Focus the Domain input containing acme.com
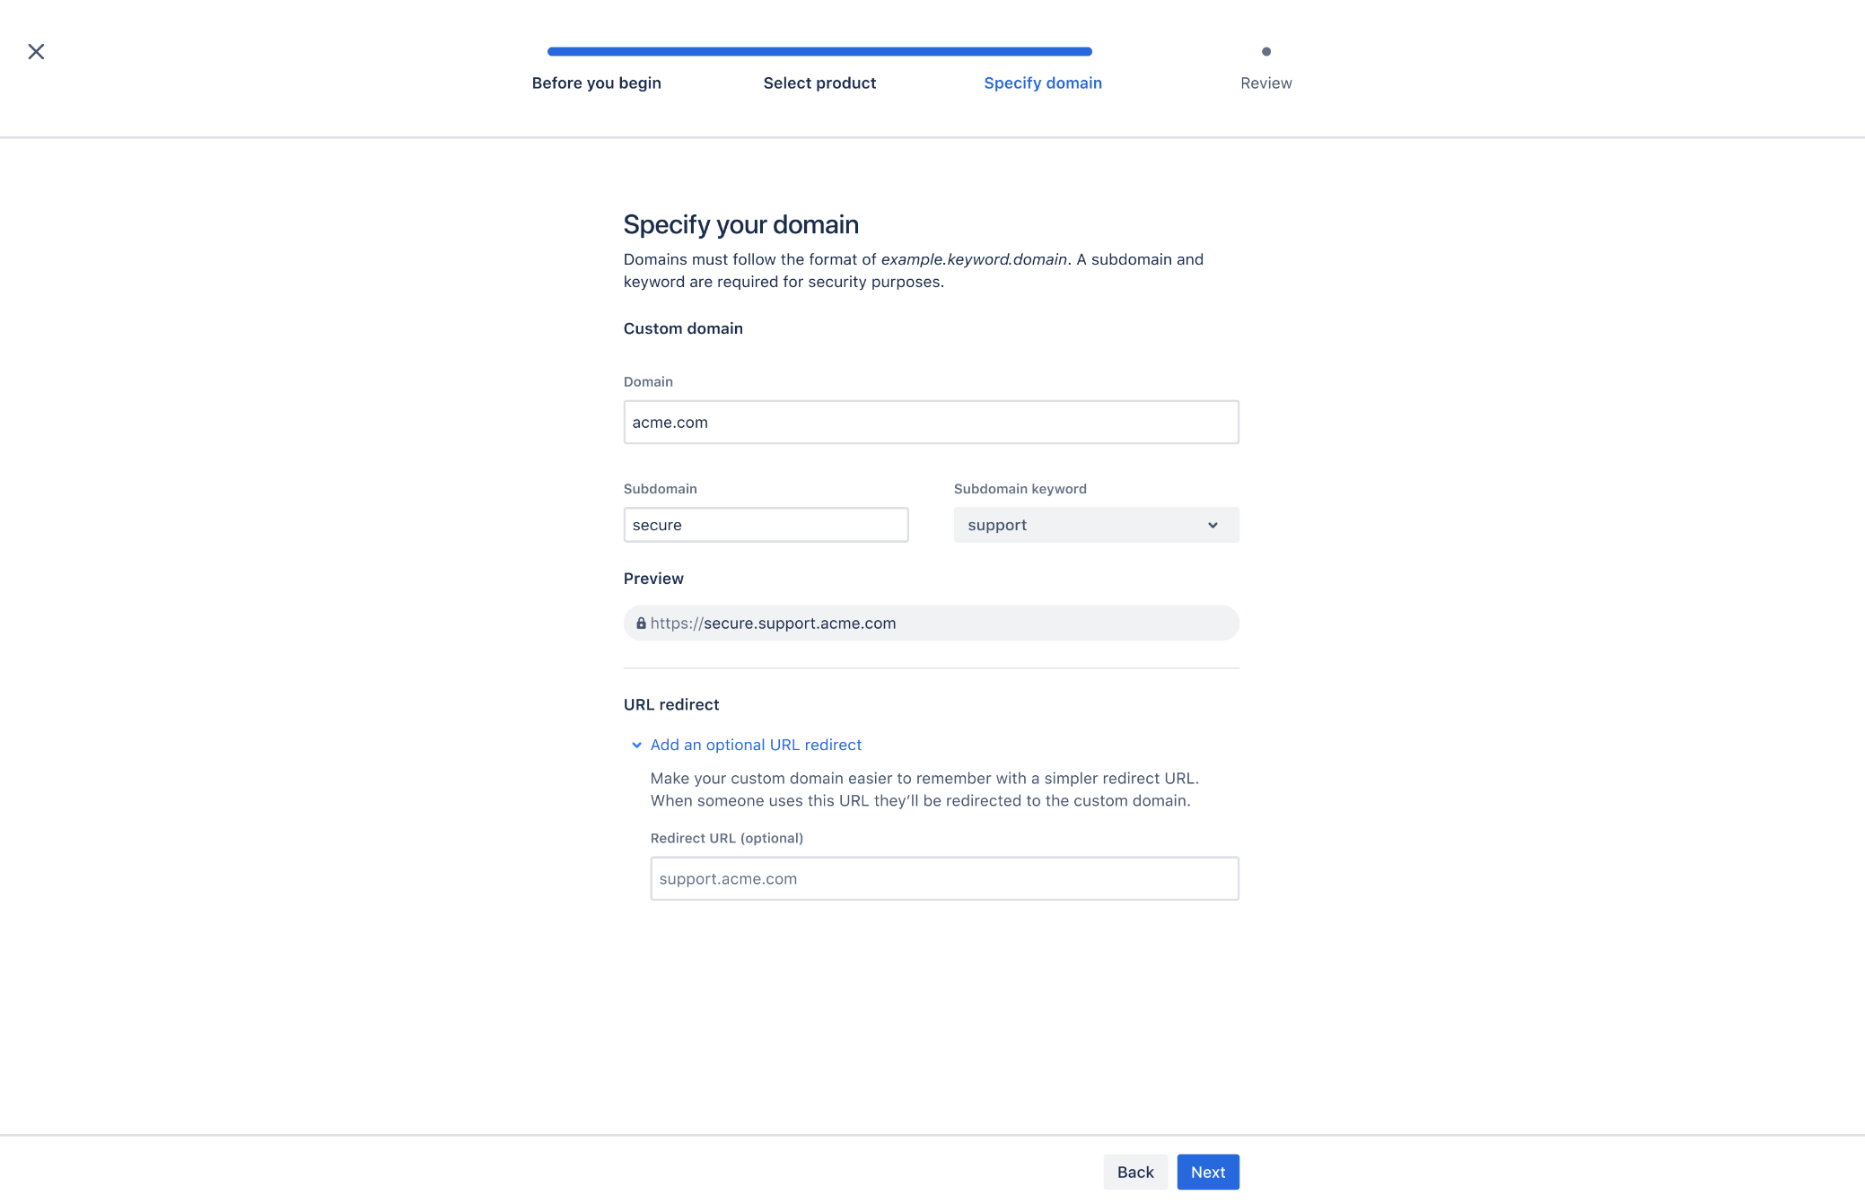This screenshot has width=1865, height=1204. 931,422
